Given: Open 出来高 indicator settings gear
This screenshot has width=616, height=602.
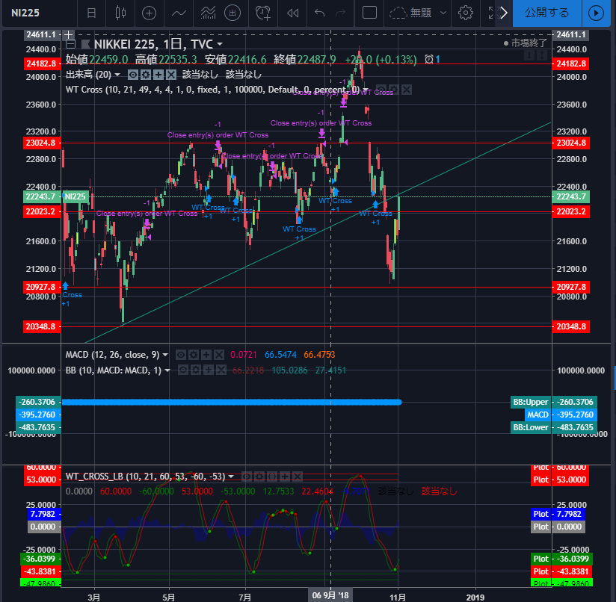Looking at the screenshot, I should pyautogui.click(x=146, y=75).
